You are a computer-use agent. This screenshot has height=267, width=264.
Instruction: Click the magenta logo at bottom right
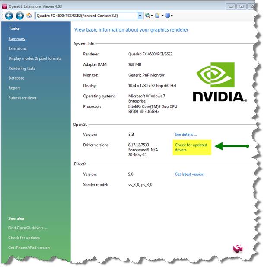coord(238,249)
